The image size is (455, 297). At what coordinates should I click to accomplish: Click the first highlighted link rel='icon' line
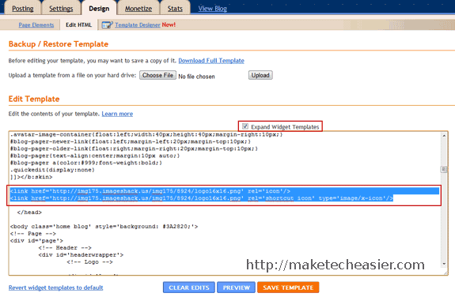[x=150, y=191]
